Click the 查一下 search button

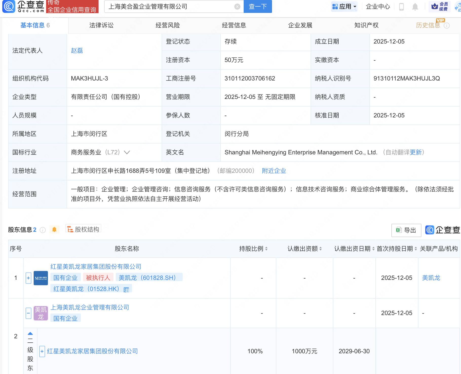258,7
